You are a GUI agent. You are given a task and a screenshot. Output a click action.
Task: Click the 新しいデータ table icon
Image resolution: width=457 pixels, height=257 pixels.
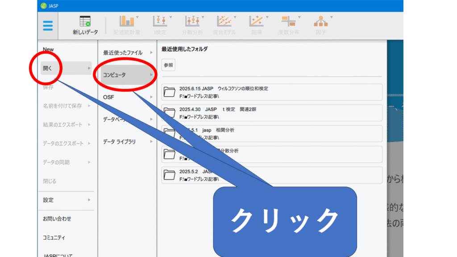pos(85,21)
